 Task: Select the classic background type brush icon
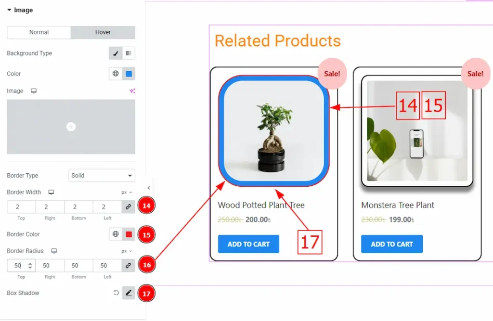(x=116, y=53)
